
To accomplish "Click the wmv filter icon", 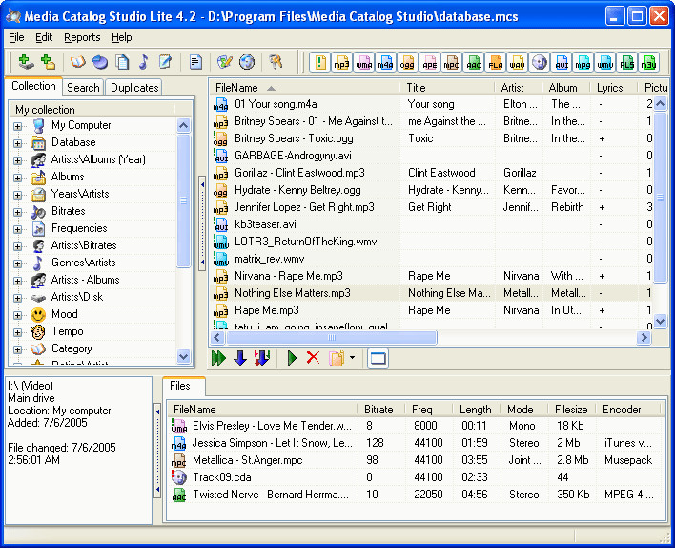I will coord(605,62).
